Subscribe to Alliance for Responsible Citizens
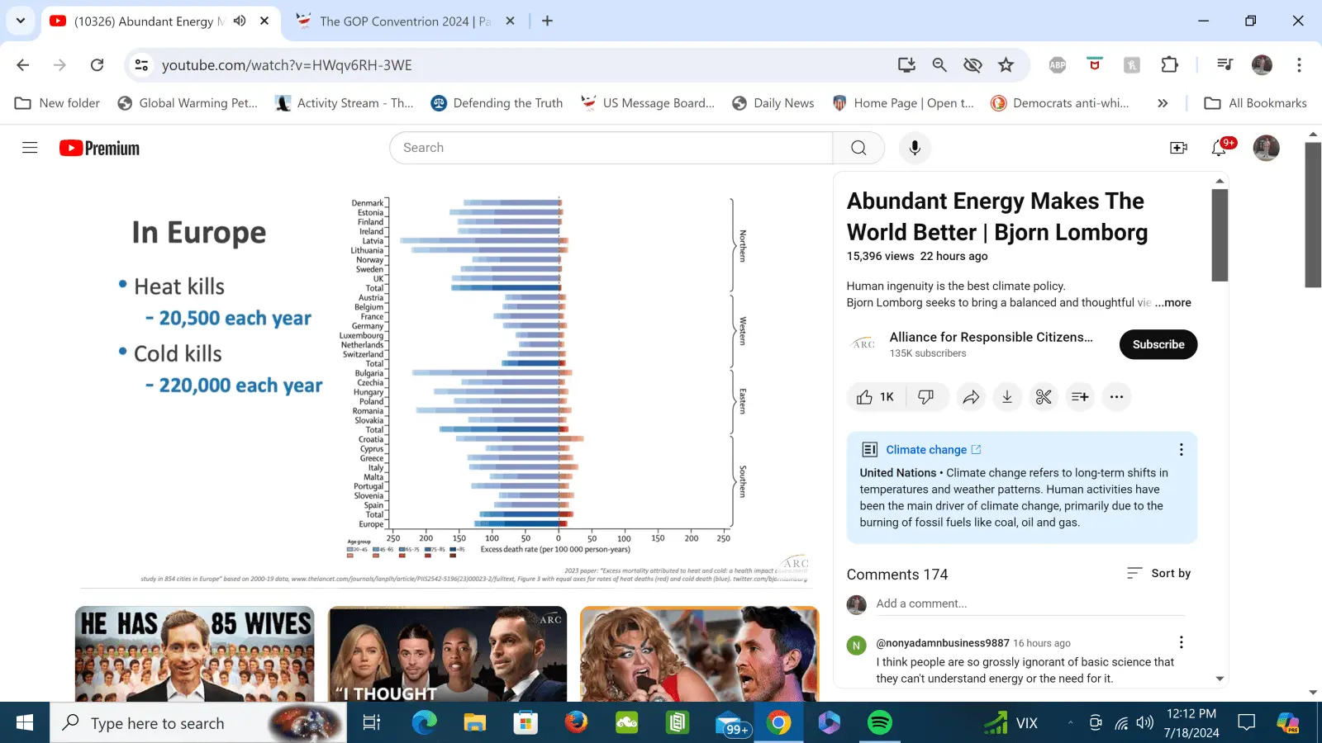1322x743 pixels. (1158, 344)
